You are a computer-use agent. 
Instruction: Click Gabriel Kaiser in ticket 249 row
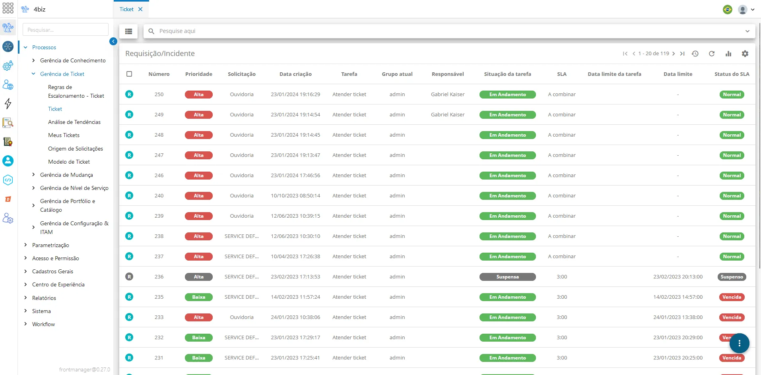coord(448,114)
